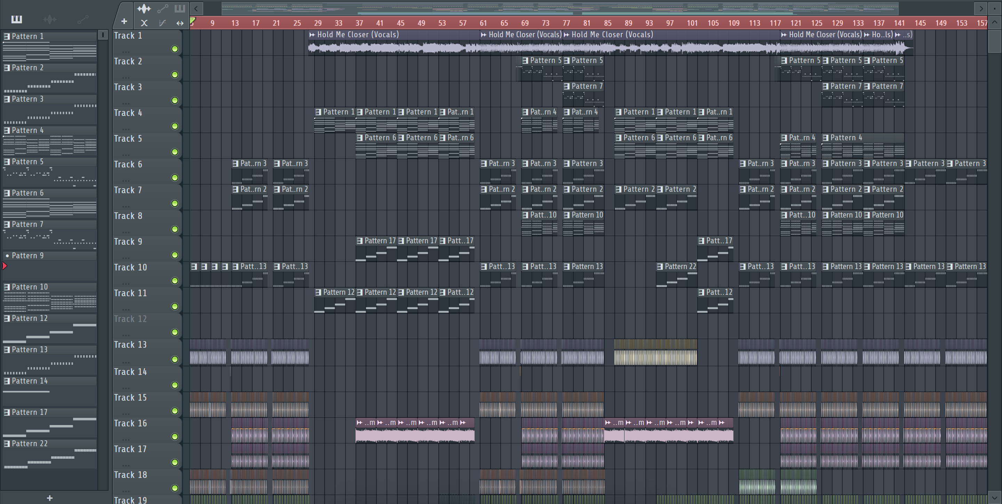Screen dimensions: 1002x504
Task: Mute Track 4 via green LED
Action: coord(175,126)
